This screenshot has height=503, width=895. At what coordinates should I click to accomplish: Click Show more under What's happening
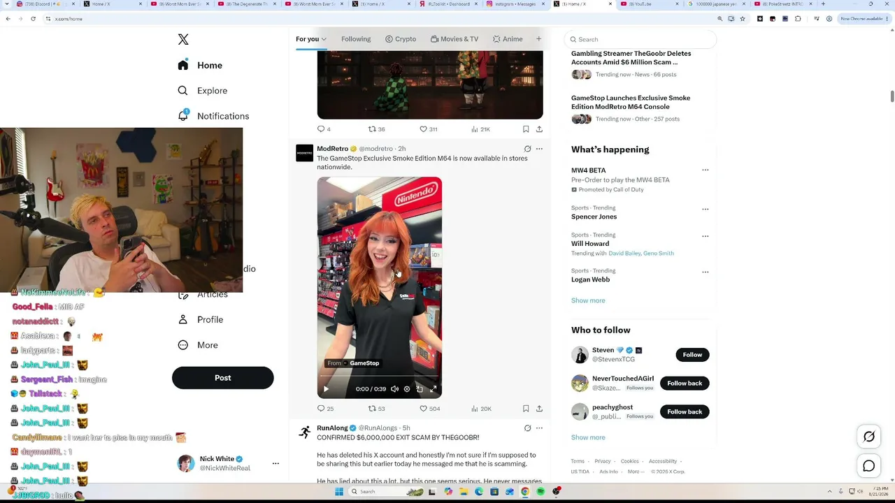point(588,300)
